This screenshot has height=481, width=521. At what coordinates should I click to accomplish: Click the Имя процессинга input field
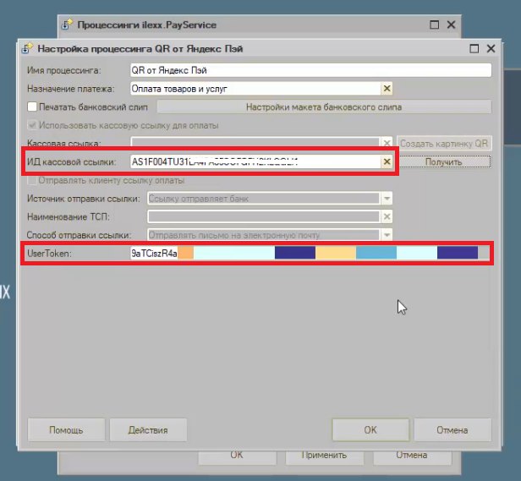310,70
